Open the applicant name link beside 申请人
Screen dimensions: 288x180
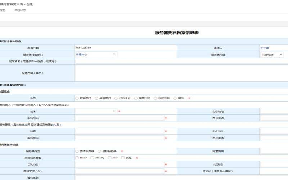(265, 48)
